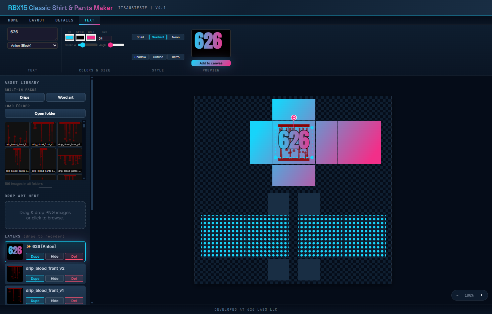The width and height of the screenshot is (492, 314).
Task: Open the Stroke color swatch
Action: [80, 38]
